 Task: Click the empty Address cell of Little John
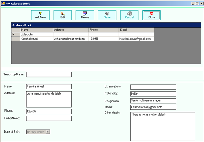[71, 34]
